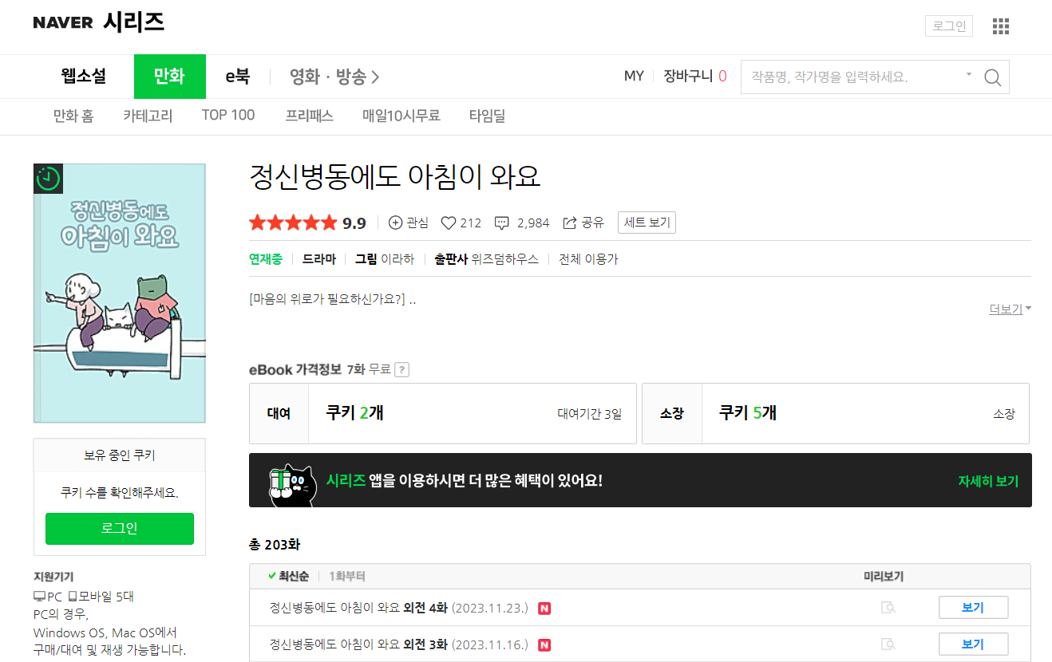Click 자세히 보기 on app banner
1052x662 pixels.
coord(988,481)
